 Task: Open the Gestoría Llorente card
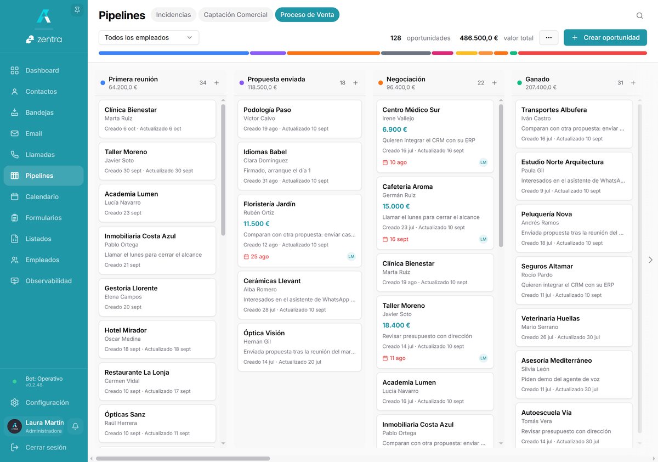(157, 297)
